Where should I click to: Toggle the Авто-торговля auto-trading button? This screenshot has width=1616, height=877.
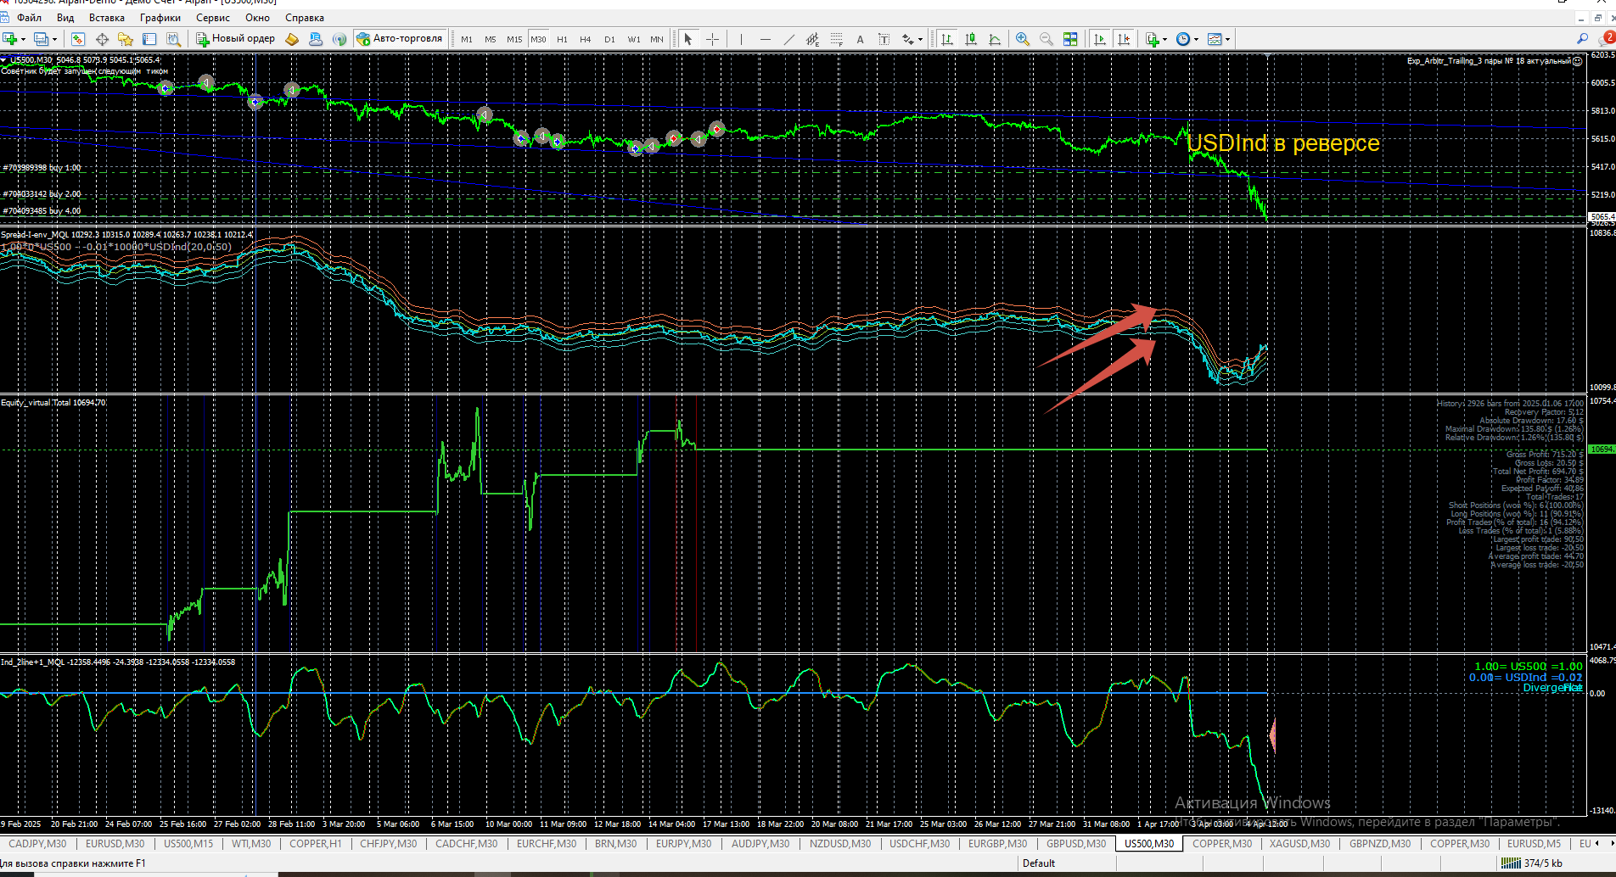pyautogui.click(x=400, y=39)
